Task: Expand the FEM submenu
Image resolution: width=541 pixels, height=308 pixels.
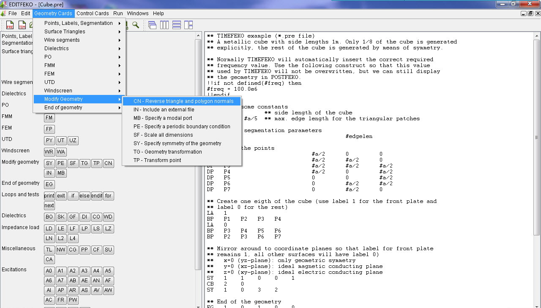Action: pyautogui.click(x=79, y=74)
